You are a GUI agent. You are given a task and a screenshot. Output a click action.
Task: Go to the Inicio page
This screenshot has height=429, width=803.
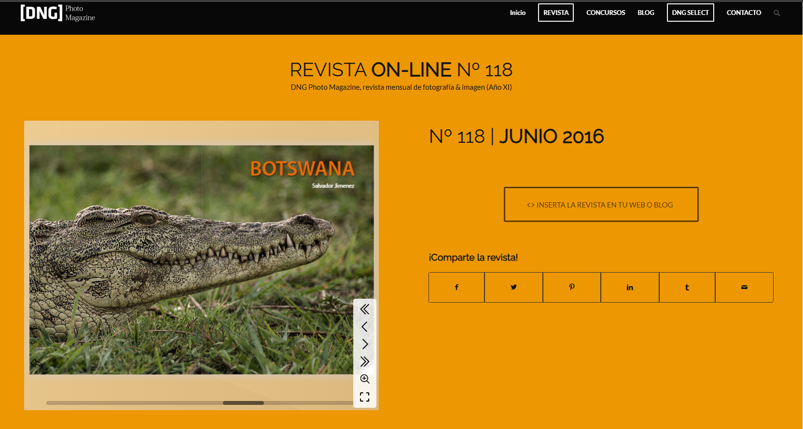[517, 13]
